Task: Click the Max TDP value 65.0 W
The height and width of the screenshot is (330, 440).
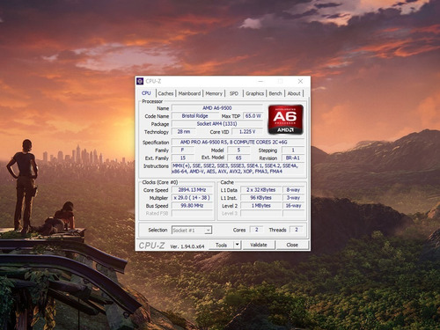Action: (253, 116)
